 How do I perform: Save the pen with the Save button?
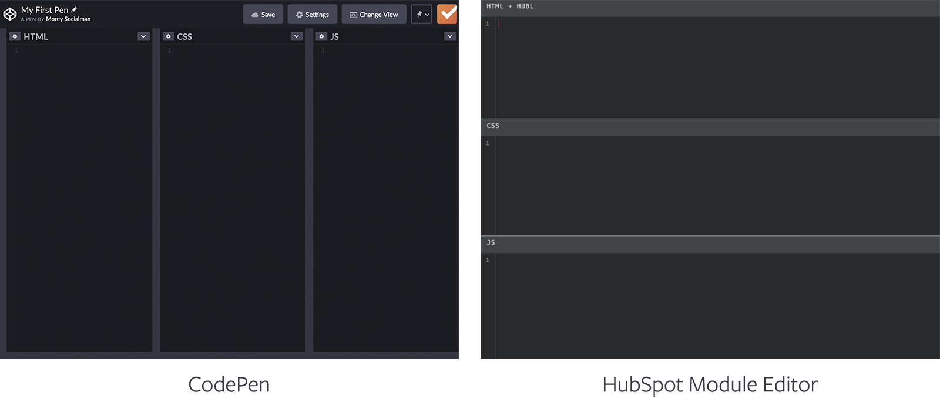[x=263, y=15]
